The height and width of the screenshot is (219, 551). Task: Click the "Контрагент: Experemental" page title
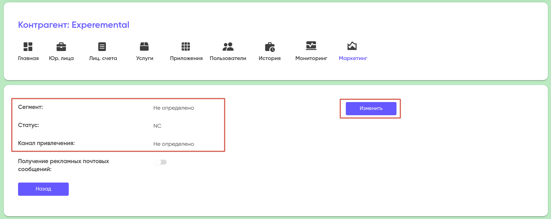pyautogui.click(x=74, y=25)
